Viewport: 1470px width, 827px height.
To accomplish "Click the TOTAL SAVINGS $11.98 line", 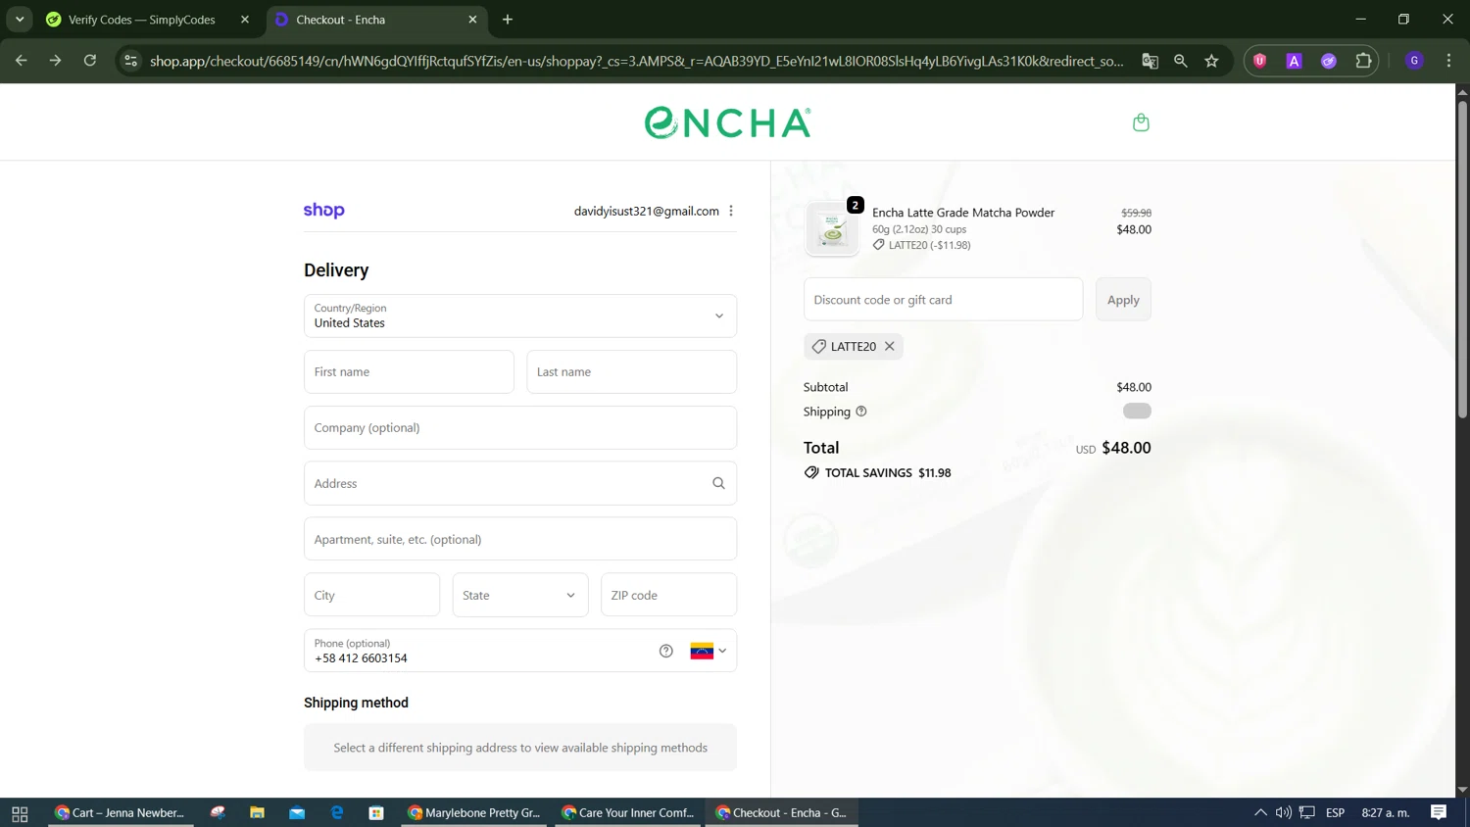I will pyautogui.click(x=877, y=472).
